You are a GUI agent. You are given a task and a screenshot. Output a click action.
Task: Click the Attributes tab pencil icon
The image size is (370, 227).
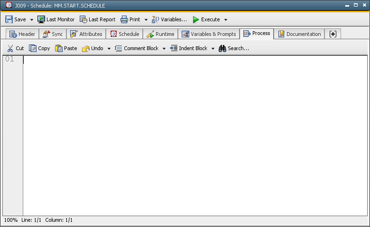coord(74,34)
